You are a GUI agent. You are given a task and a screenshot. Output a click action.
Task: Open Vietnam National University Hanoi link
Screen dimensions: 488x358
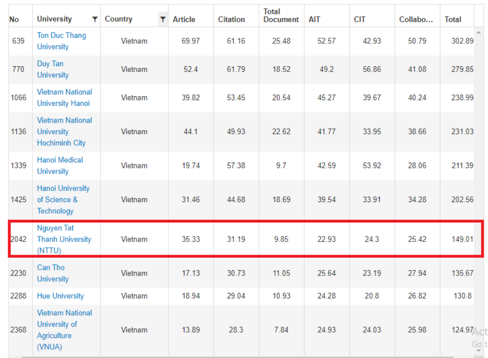click(64, 97)
